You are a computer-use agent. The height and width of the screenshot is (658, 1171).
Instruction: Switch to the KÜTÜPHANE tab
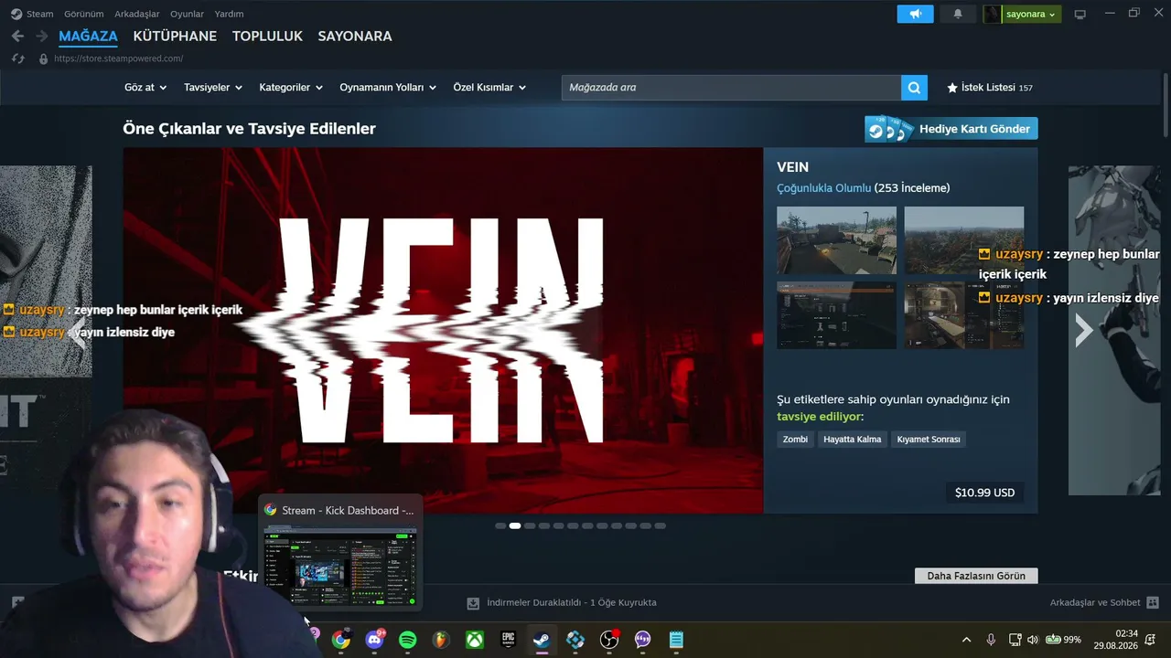(175, 37)
